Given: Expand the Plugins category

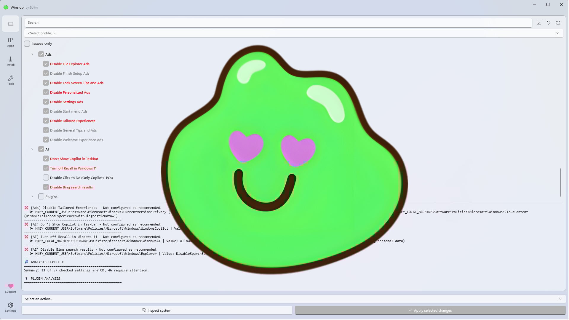Looking at the screenshot, I should [32, 197].
